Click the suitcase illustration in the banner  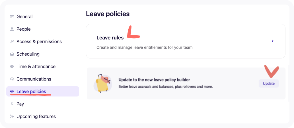(102, 83)
